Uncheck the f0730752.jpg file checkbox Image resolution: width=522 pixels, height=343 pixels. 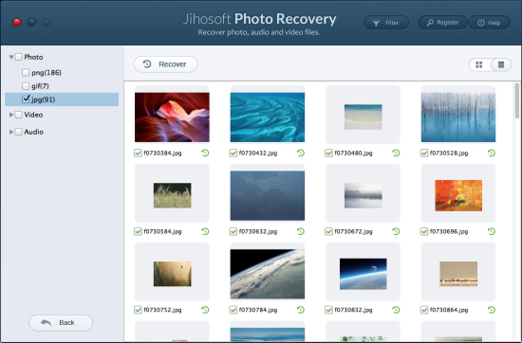pyautogui.click(x=138, y=310)
